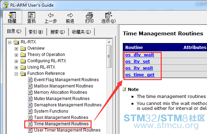Click the help window title icon

[6, 5]
